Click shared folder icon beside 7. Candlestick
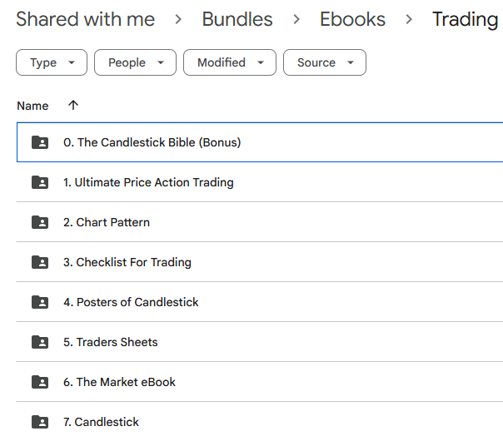 [x=40, y=422]
